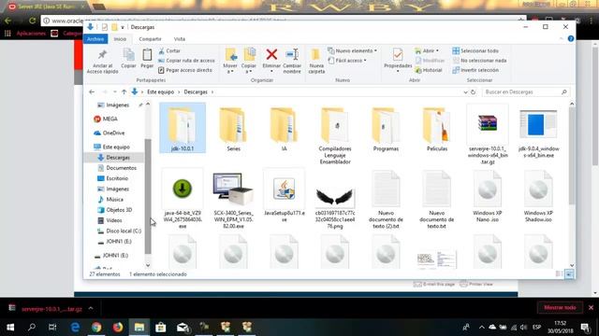This screenshot has height=336, width=599.
Task: Open Microsoft Edge from taskbar
Action: click(x=75, y=328)
